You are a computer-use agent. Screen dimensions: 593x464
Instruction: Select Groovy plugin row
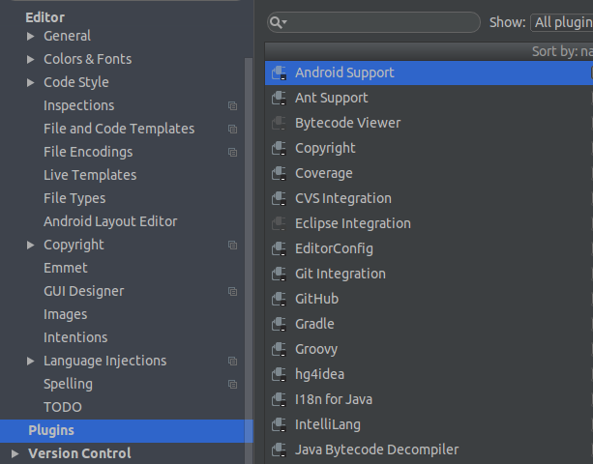click(x=429, y=349)
